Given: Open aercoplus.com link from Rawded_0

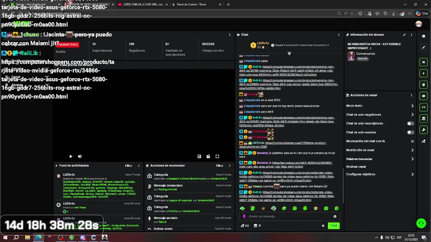Looking at the screenshot, I should (286, 165).
